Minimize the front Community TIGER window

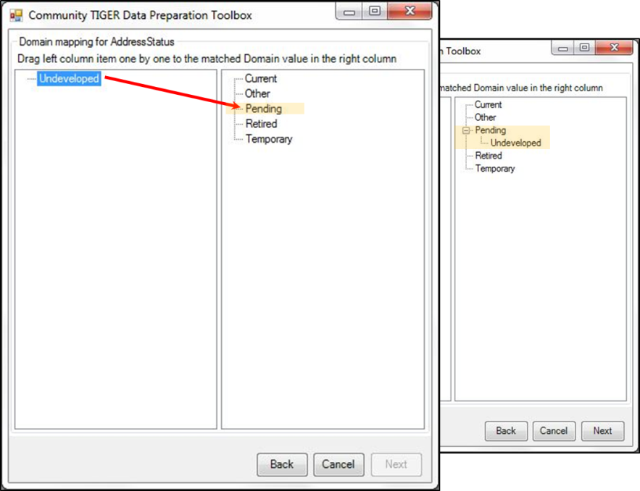point(349,12)
